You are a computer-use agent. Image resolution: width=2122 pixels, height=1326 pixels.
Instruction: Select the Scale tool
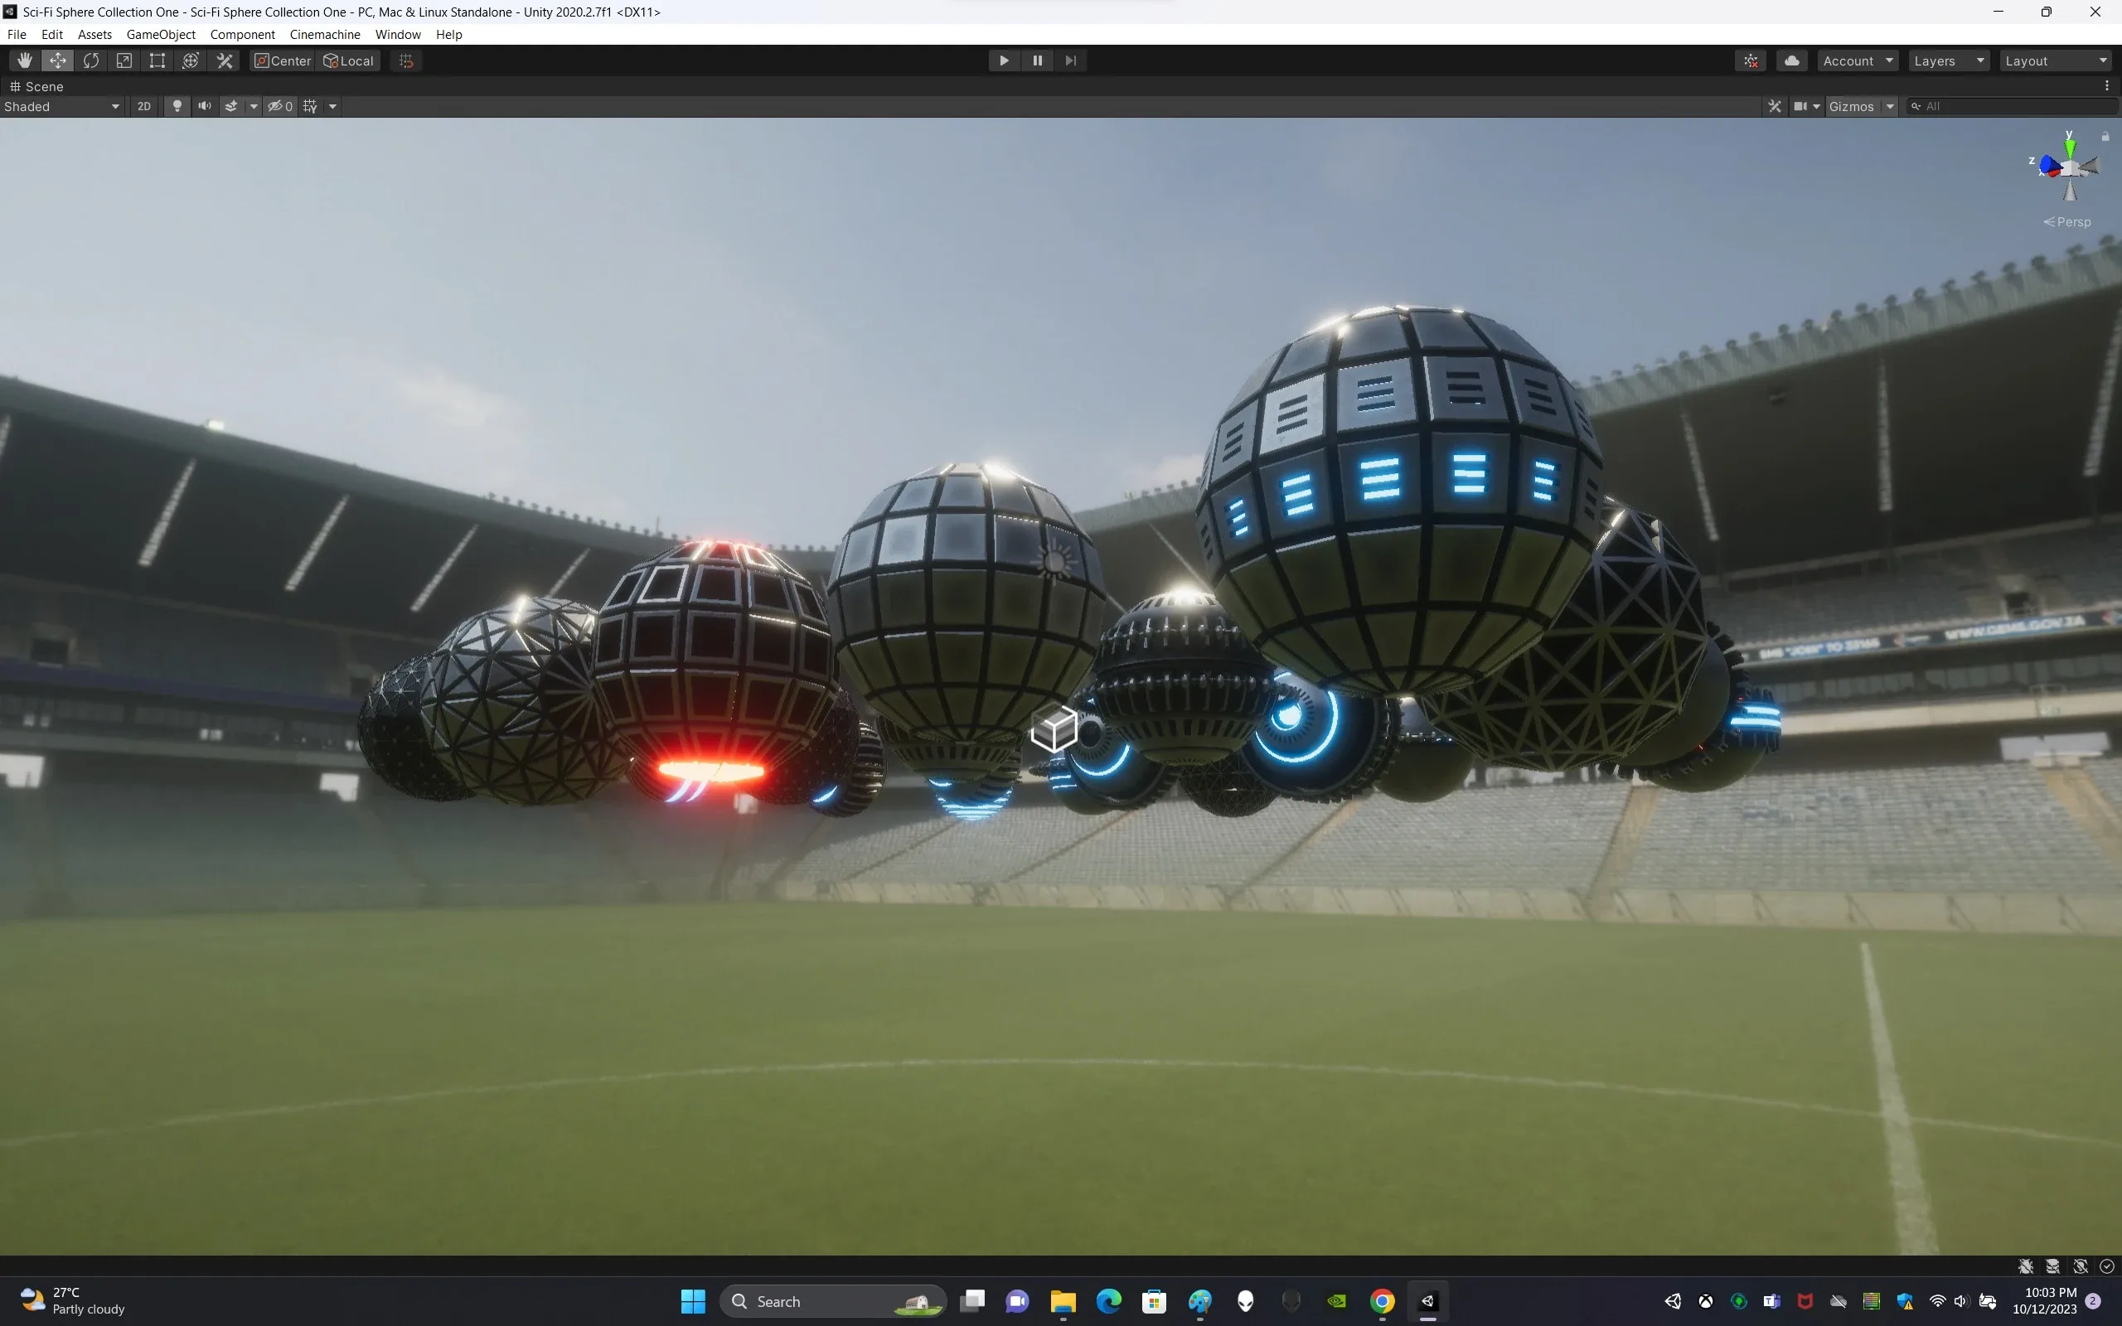pyautogui.click(x=124, y=60)
